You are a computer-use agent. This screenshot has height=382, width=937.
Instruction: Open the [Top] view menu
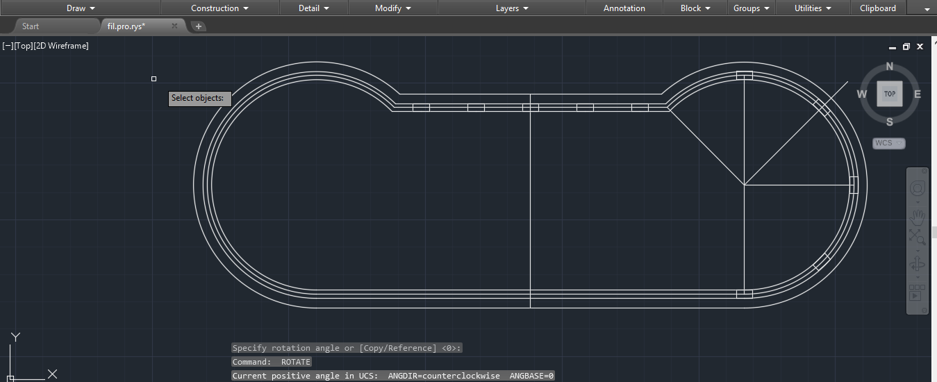[x=24, y=46]
